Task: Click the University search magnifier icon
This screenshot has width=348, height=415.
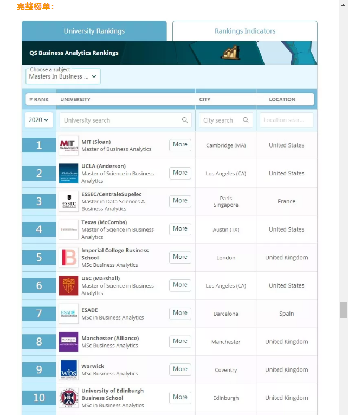Action: 185,120
